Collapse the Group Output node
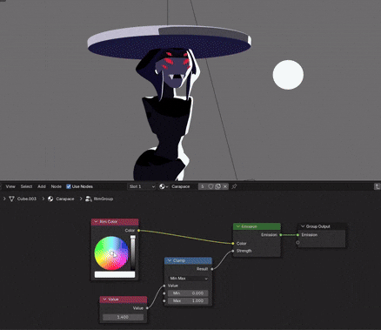Viewport: 381px width, 330px height. 303,226
